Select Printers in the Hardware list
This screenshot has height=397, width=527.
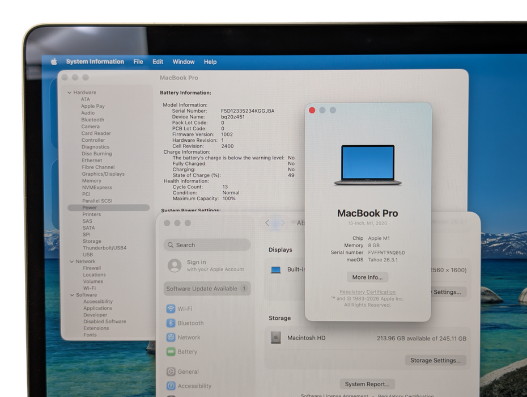(91, 214)
